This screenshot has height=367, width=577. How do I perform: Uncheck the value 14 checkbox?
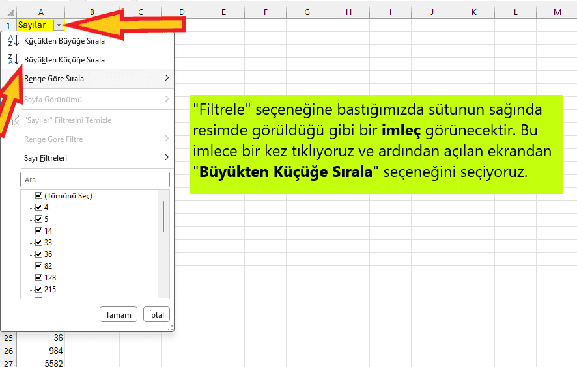tap(39, 231)
